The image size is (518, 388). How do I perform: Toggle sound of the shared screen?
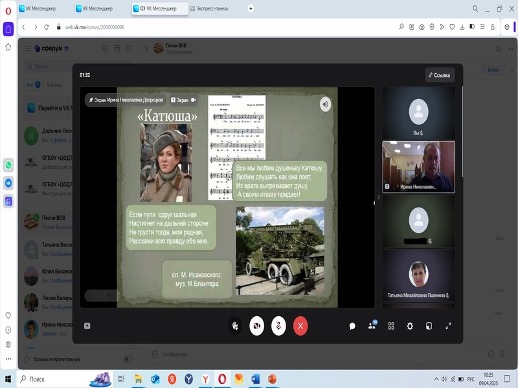pyautogui.click(x=326, y=104)
